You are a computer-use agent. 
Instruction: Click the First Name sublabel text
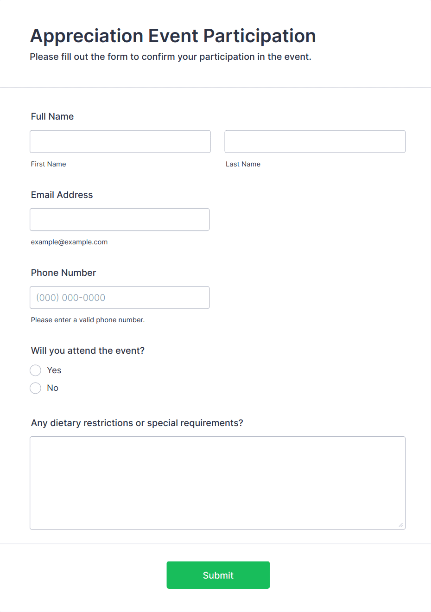click(49, 164)
